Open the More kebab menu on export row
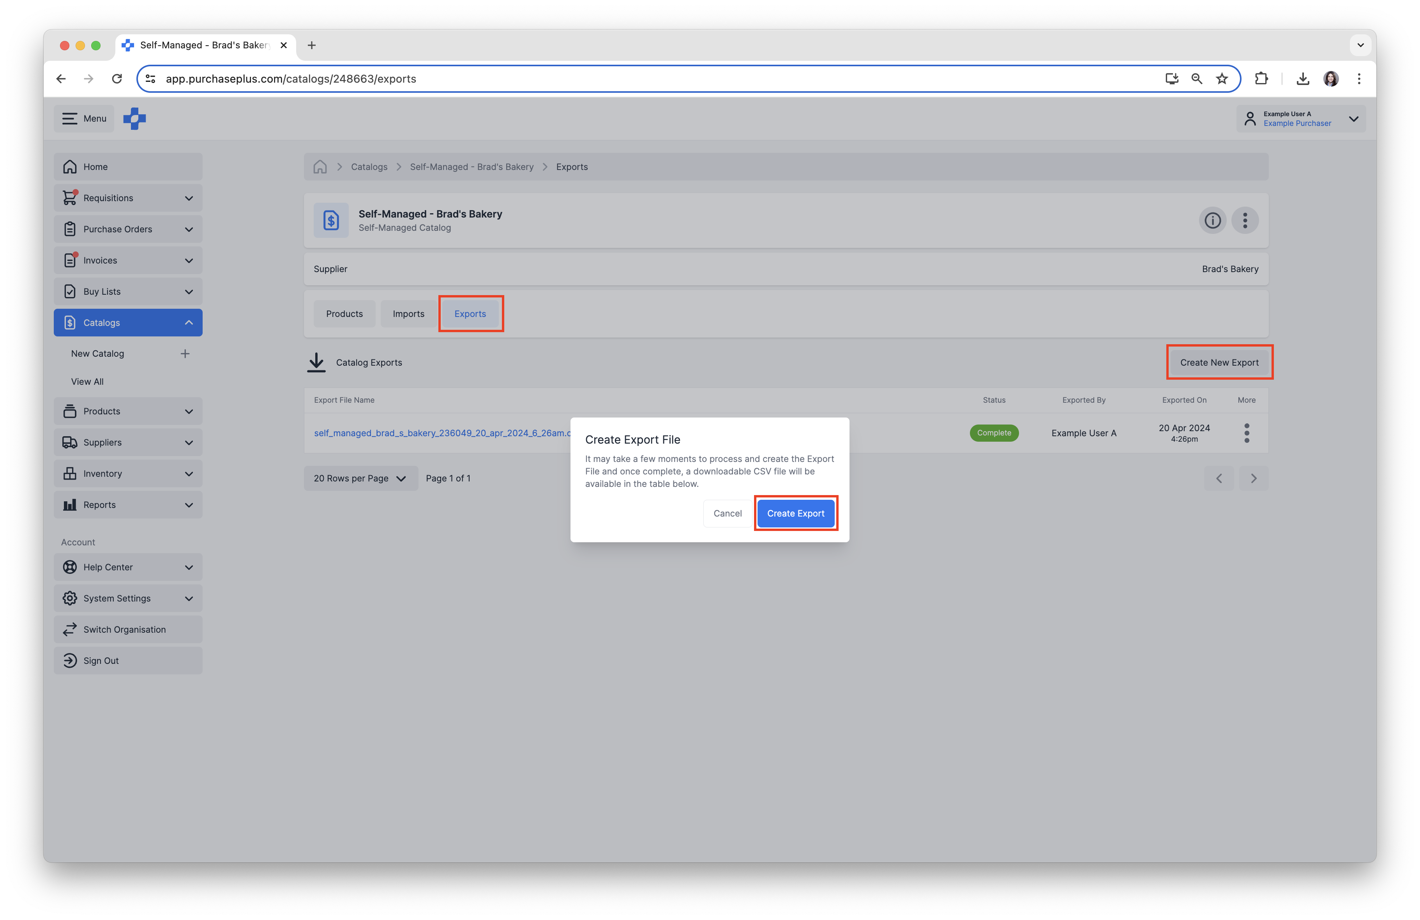Screen dimensions: 1420x920 [x=1246, y=433]
